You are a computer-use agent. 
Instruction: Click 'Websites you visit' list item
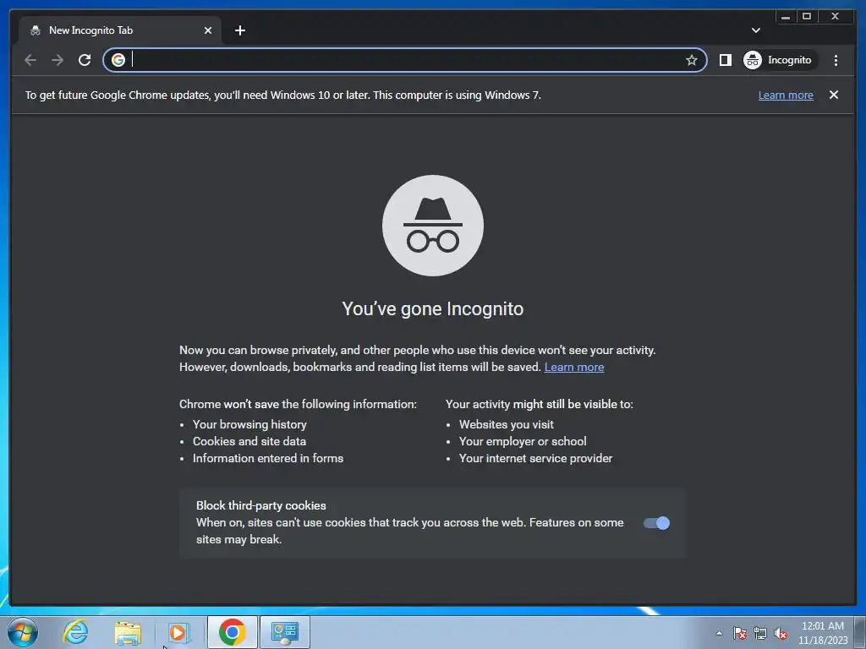(506, 424)
